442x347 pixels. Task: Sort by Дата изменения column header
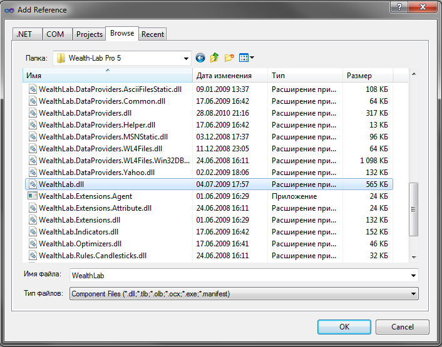coord(230,76)
